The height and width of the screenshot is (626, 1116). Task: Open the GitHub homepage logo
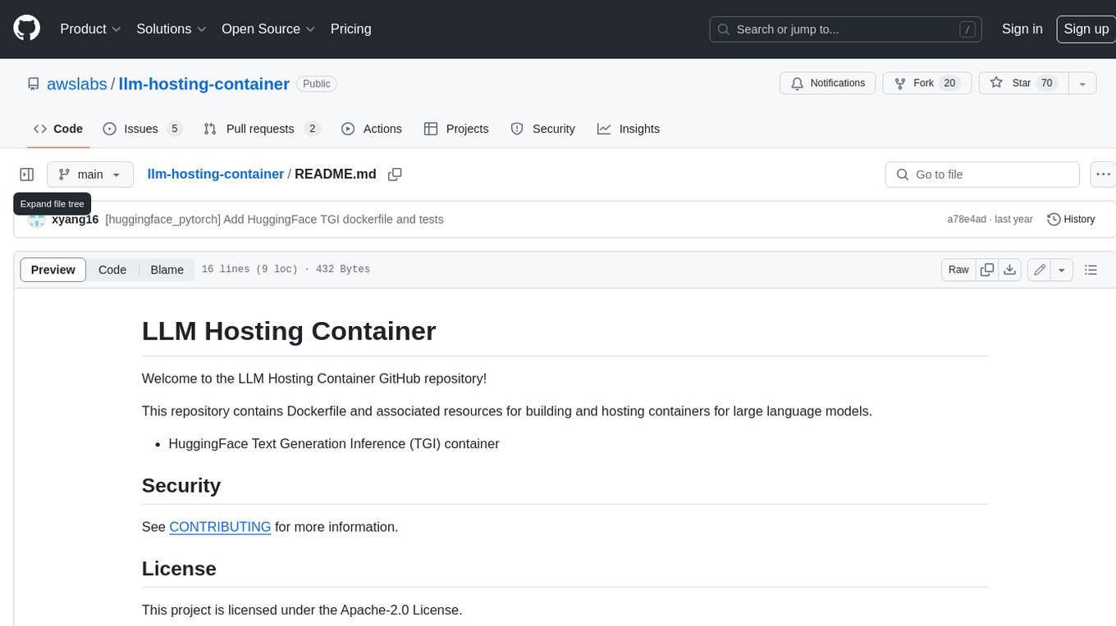pyautogui.click(x=26, y=29)
